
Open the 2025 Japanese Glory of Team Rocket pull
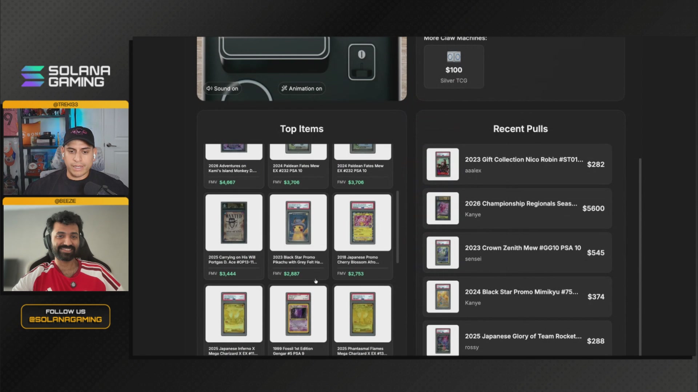click(517, 339)
